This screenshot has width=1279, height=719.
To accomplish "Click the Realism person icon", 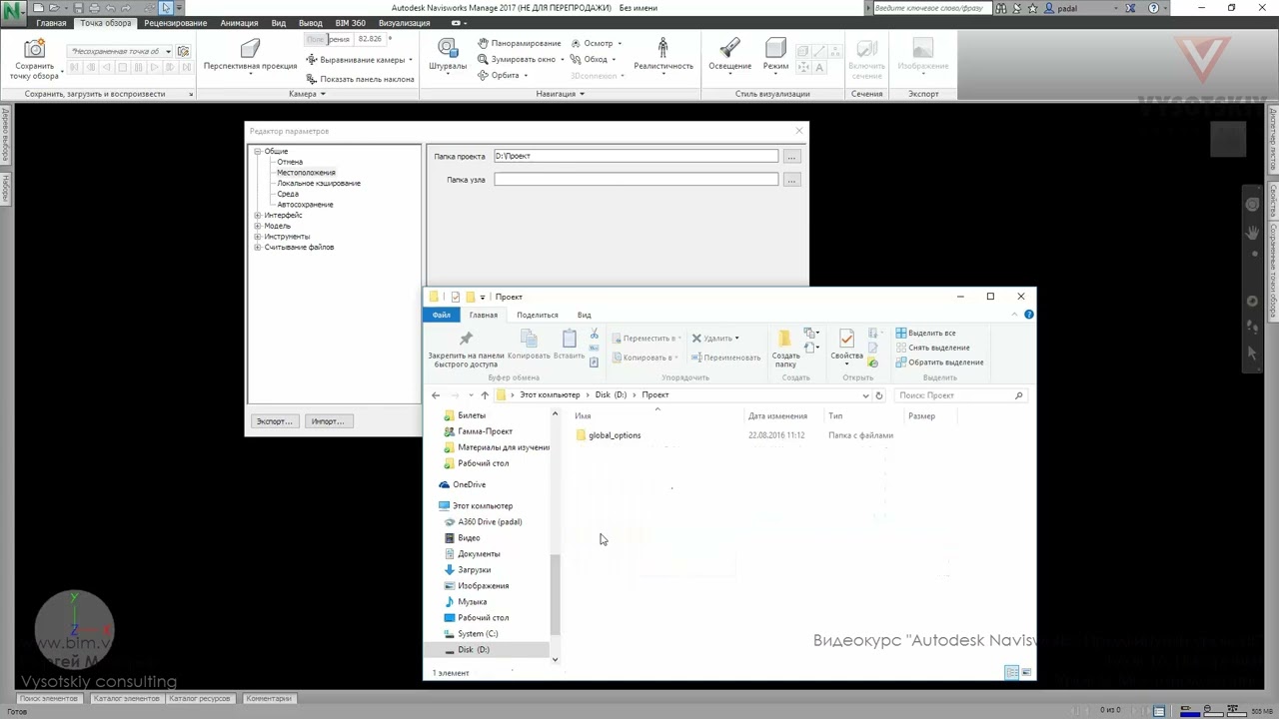I will pyautogui.click(x=662, y=48).
